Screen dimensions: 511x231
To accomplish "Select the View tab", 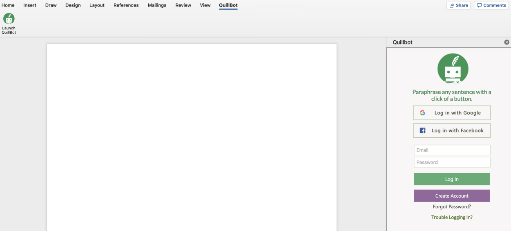I will point(205,5).
